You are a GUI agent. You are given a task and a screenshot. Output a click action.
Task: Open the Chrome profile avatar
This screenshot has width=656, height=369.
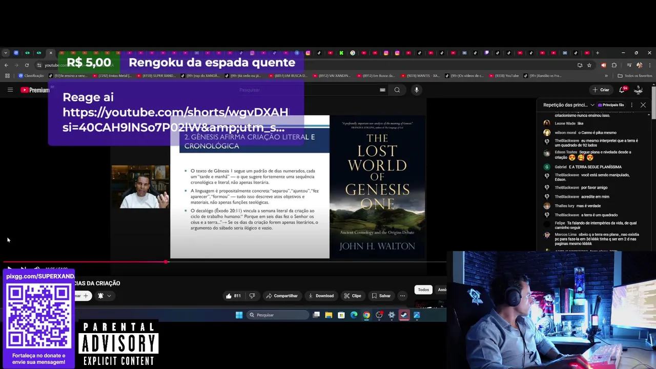pyautogui.click(x=639, y=65)
